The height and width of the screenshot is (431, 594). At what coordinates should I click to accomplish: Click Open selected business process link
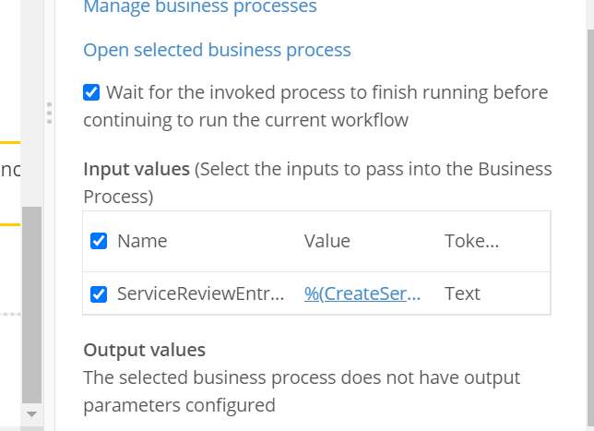tap(217, 50)
